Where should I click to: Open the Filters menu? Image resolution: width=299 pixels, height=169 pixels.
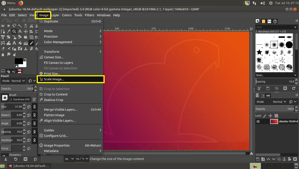pos(89,15)
